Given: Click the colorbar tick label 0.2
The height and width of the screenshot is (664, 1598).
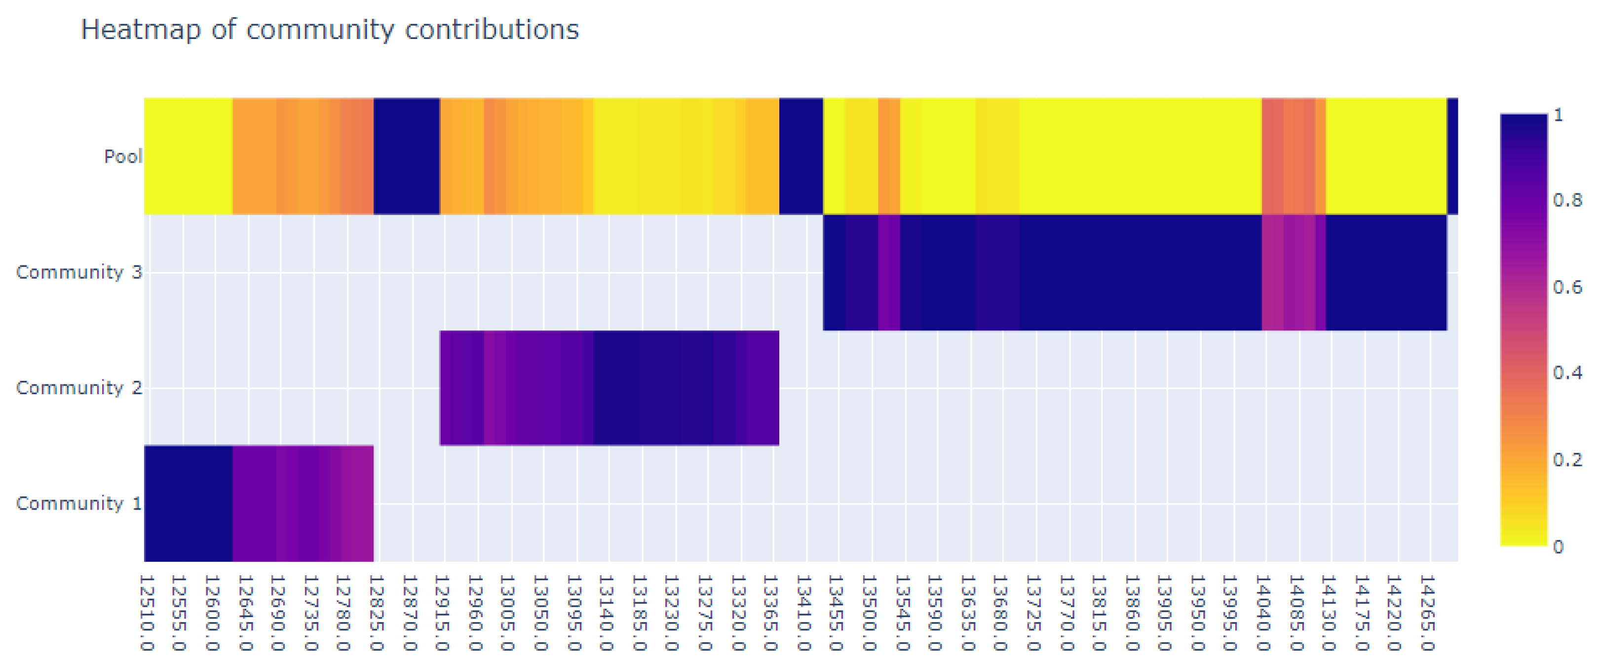Looking at the screenshot, I should click(1567, 460).
